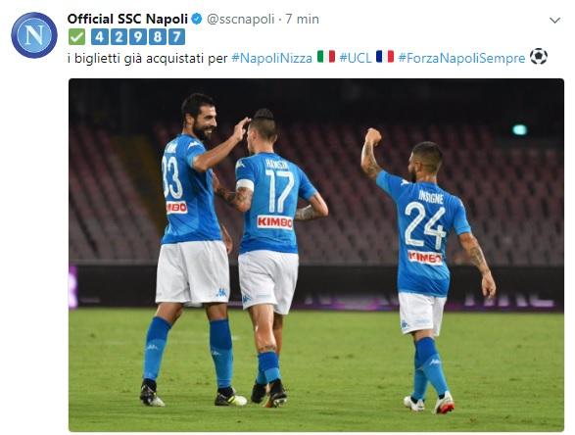The height and width of the screenshot is (435, 575).
Task: Open the #UCL hashtag link
Action: pos(356,58)
